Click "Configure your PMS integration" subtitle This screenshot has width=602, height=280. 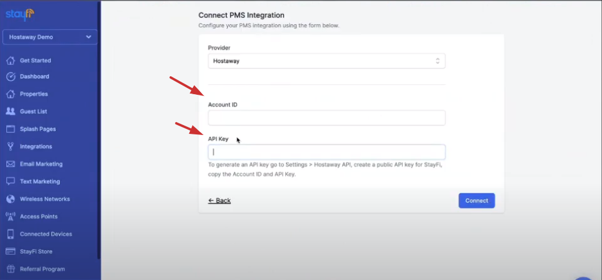point(269,26)
